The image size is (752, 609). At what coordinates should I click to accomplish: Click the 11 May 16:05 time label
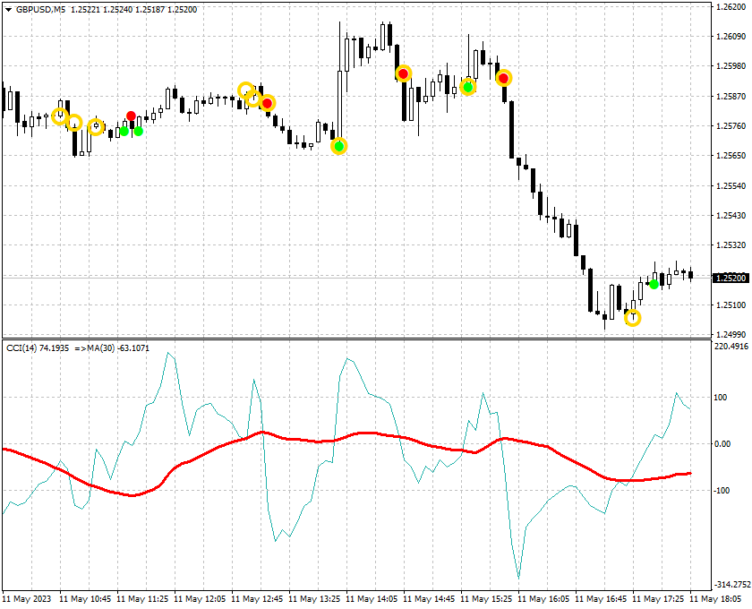click(x=543, y=599)
